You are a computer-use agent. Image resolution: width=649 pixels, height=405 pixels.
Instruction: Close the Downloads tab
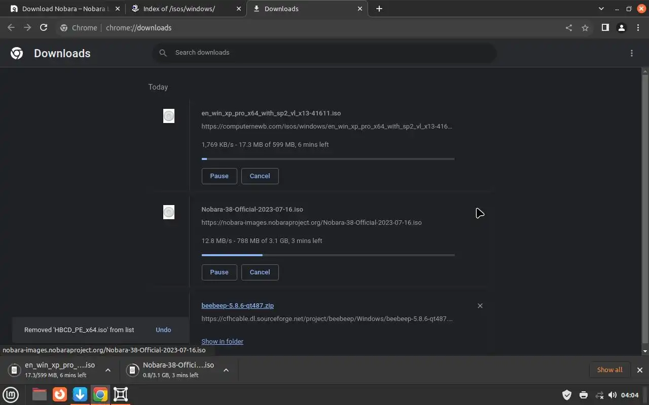coord(360,9)
